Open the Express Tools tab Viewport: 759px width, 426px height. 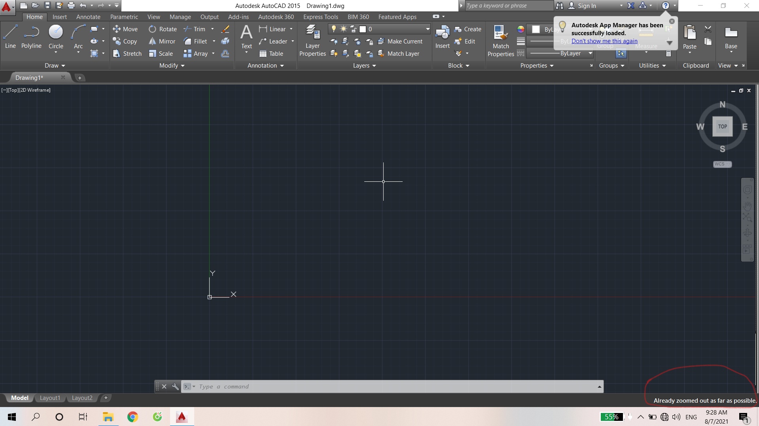click(x=321, y=17)
